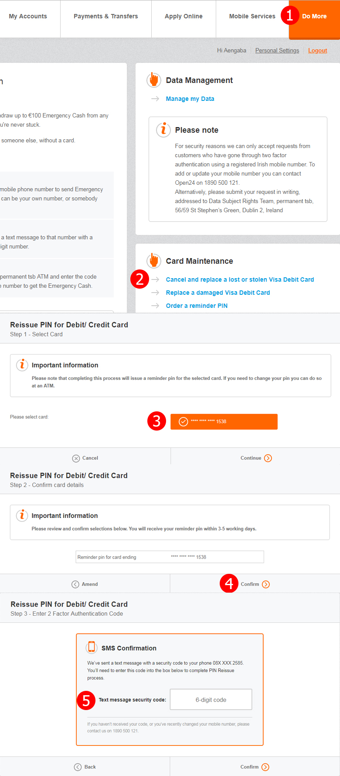The image size is (340, 776).
Task: Open Personal Settings
Action: 277,51
